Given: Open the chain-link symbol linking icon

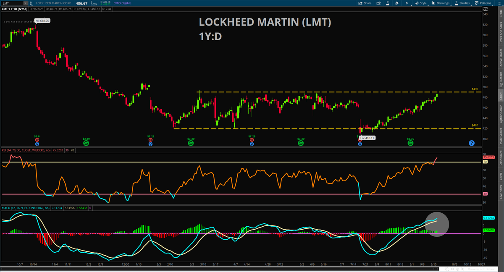Looking at the screenshot, I should click(x=31, y=3).
